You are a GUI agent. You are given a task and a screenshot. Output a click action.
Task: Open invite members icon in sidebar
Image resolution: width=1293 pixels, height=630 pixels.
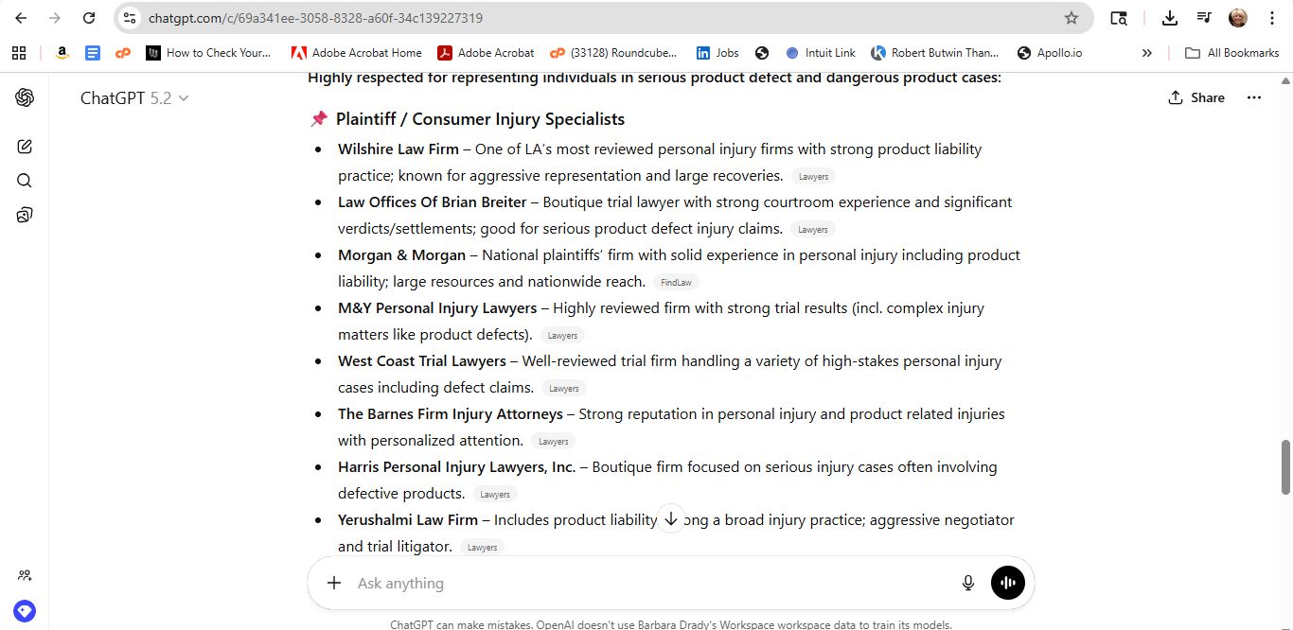coord(25,575)
